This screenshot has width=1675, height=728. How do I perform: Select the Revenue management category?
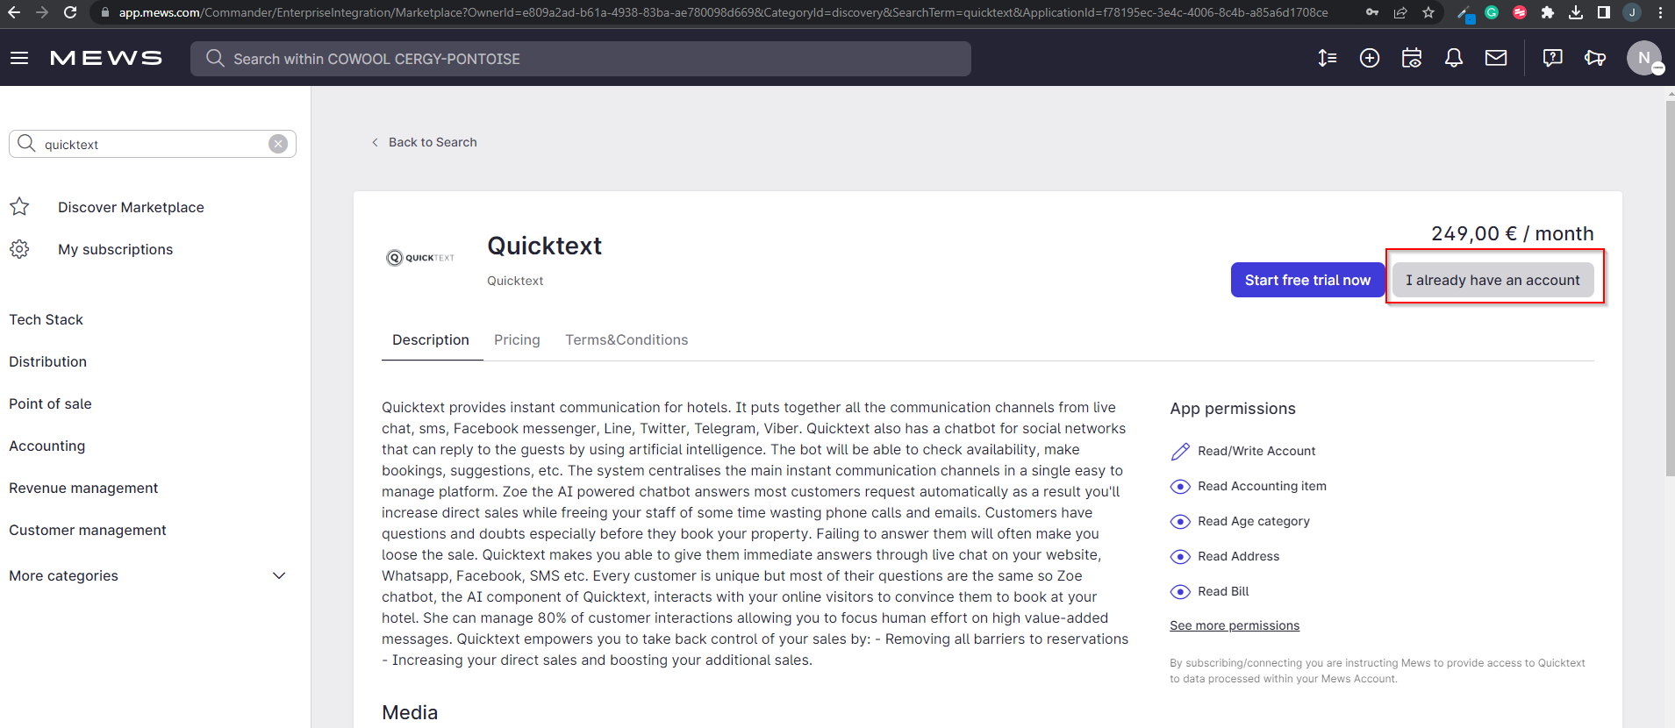click(x=83, y=488)
